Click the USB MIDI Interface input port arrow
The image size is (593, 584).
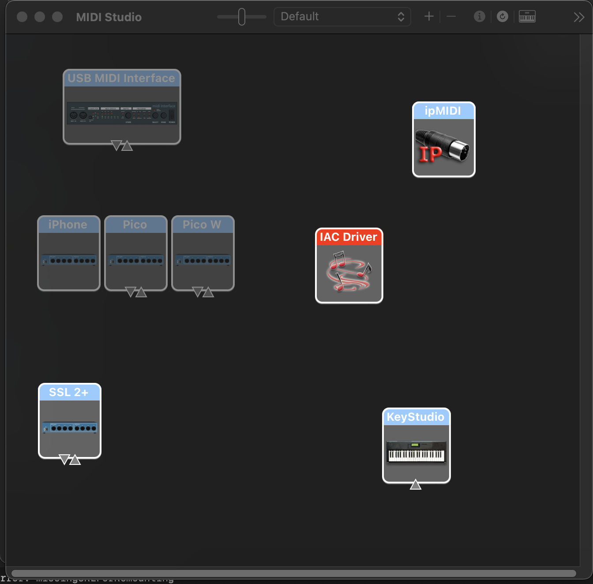point(116,146)
